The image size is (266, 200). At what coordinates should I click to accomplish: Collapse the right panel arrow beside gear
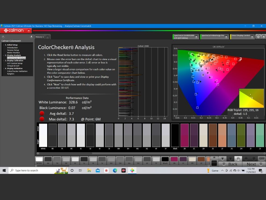pyautogui.click(x=264, y=37)
